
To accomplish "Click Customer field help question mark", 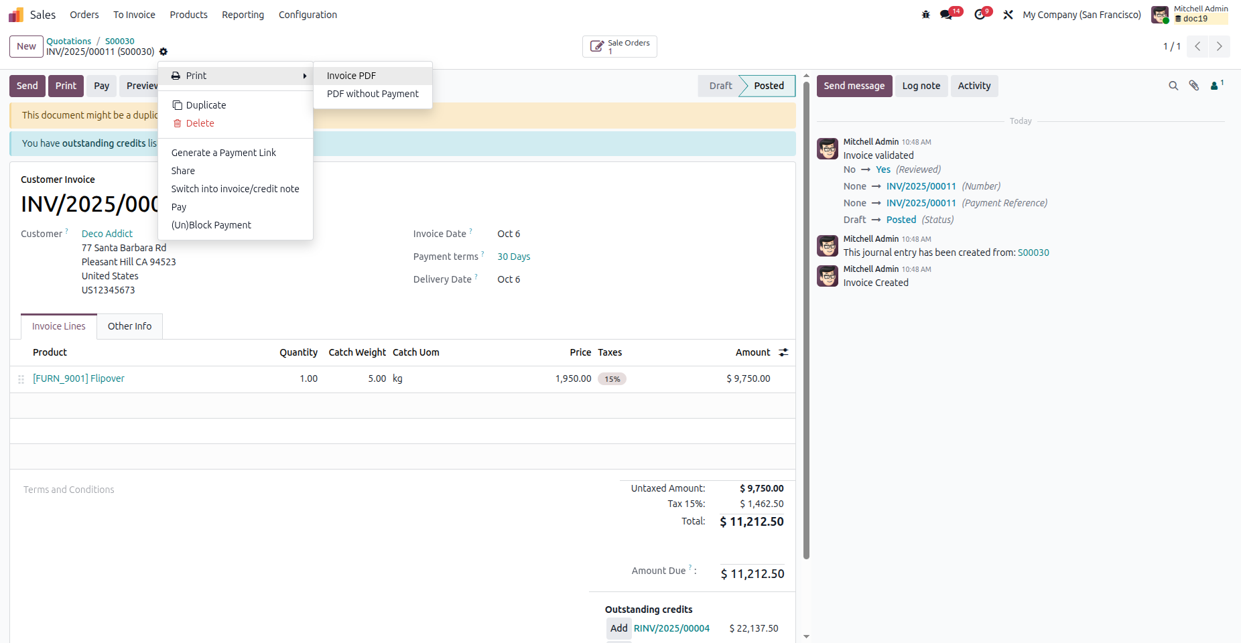I will click(x=66, y=231).
